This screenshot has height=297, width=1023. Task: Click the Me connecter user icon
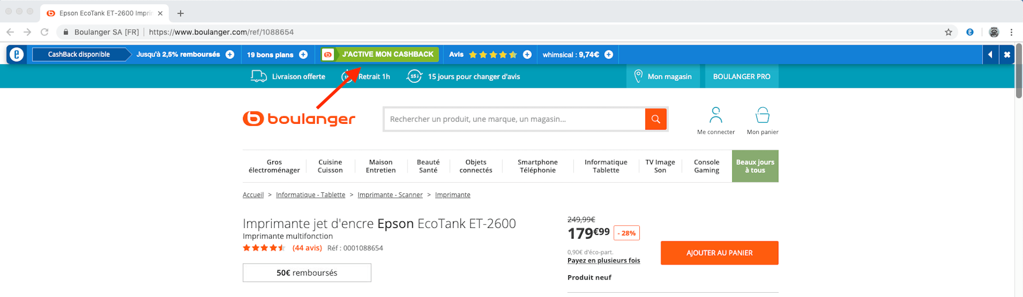716,115
